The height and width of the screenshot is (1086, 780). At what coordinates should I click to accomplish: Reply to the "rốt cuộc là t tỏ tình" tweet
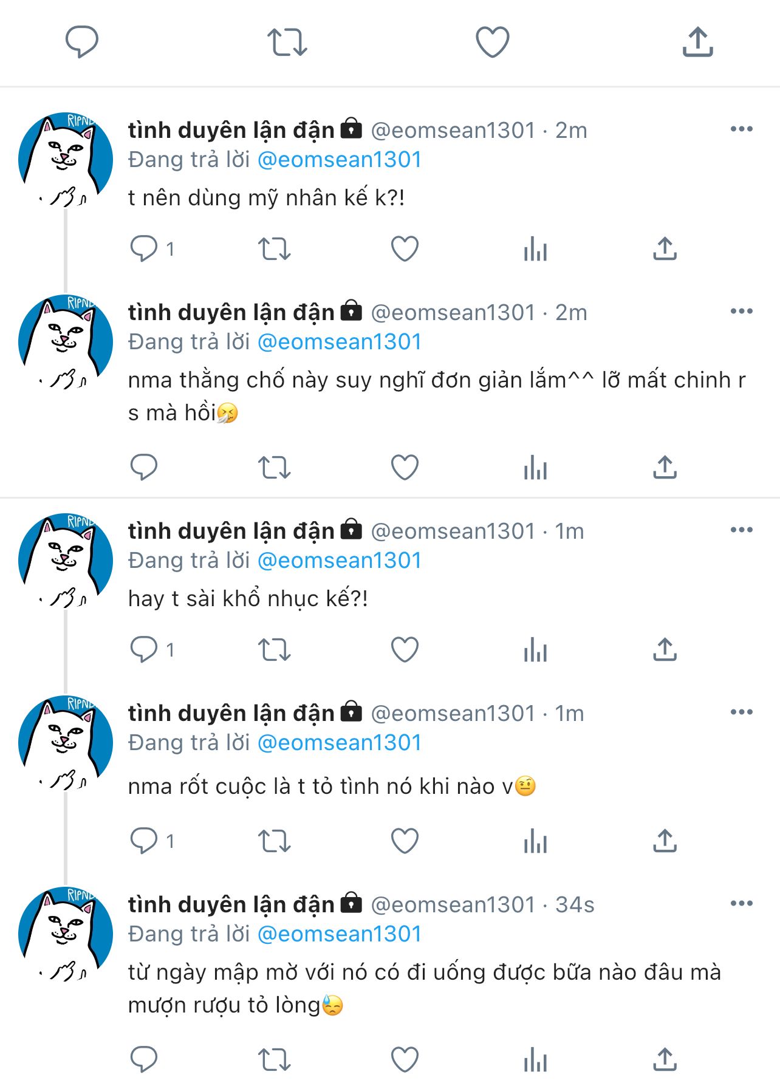[x=144, y=841]
